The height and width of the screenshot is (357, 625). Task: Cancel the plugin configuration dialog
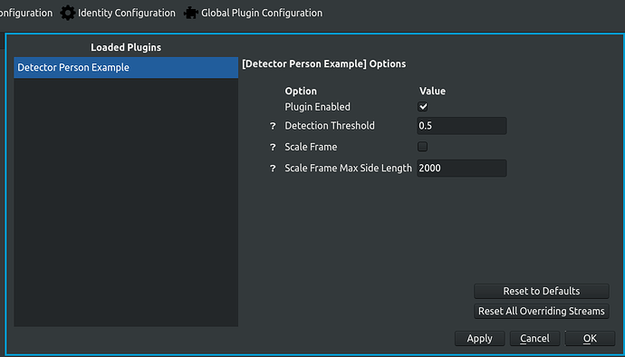coord(534,339)
